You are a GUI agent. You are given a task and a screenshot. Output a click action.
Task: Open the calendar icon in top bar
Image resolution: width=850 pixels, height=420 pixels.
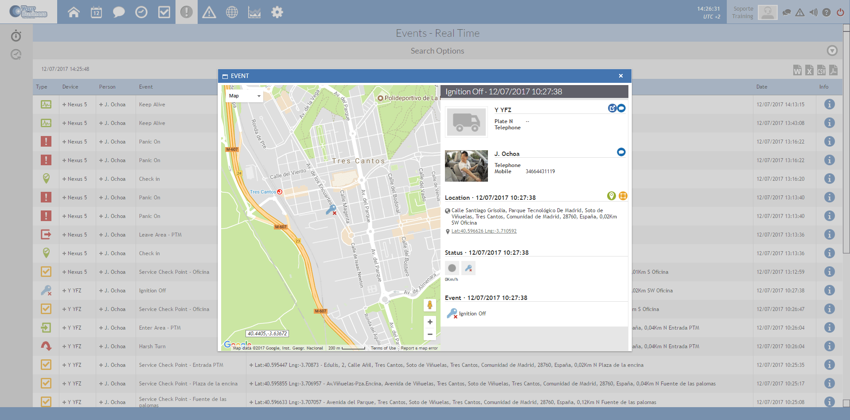(96, 12)
